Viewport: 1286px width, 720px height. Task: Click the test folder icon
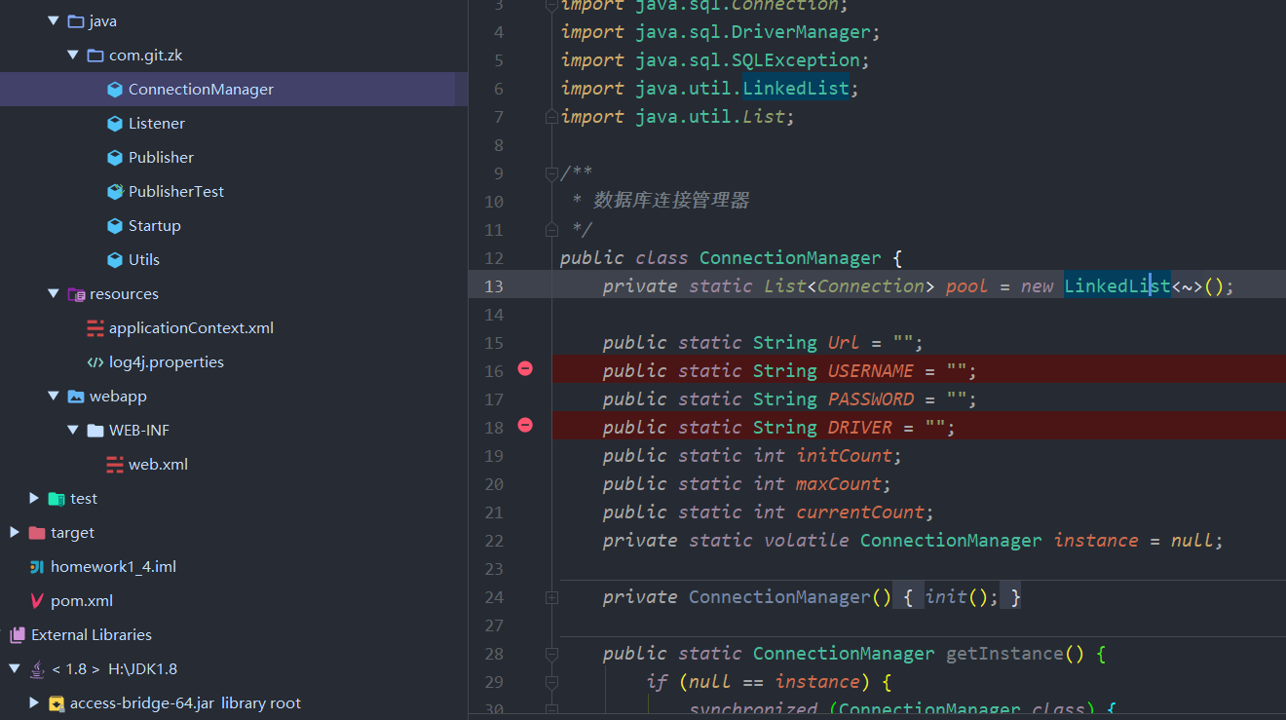coord(57,498)
